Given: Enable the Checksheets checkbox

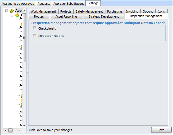Looking at the screenshot, I should [x=34, y=28].
